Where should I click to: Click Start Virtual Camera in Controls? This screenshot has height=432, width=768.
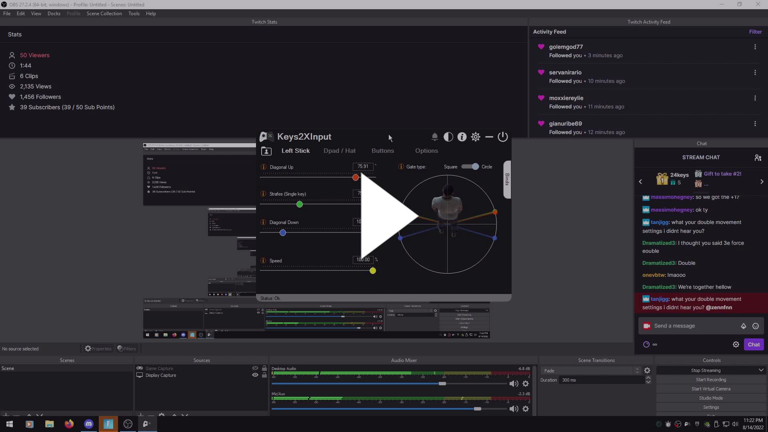[711, 388]
